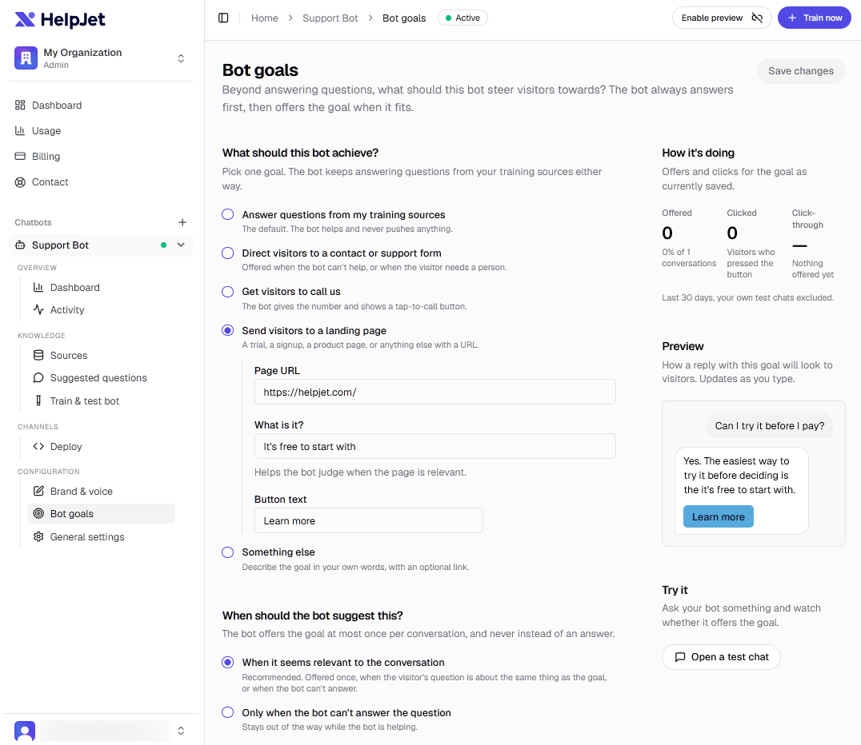Image resolution: width=861 pixels, height=745 pixels.
Task: Click the Contact lifebuoy icon
Action: point(20,182)
